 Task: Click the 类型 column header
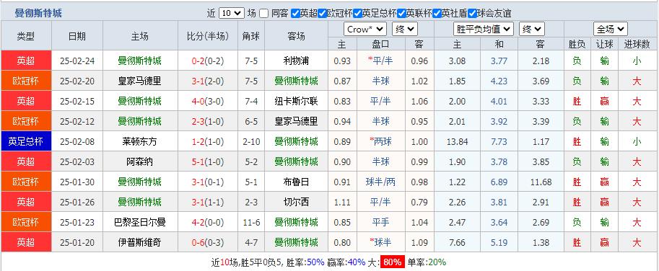pyautogui.click(x=26, y=36)
